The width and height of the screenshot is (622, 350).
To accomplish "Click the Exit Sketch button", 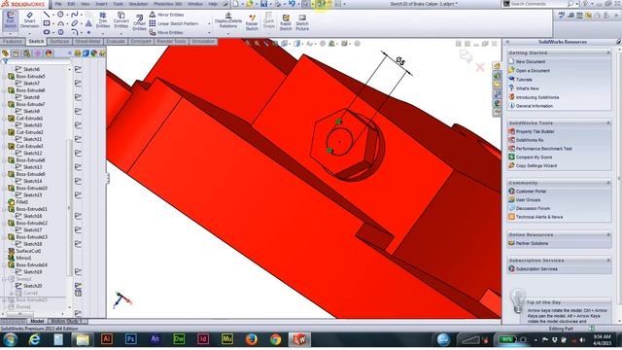I will pyautogui.click(x=11, y=20).
